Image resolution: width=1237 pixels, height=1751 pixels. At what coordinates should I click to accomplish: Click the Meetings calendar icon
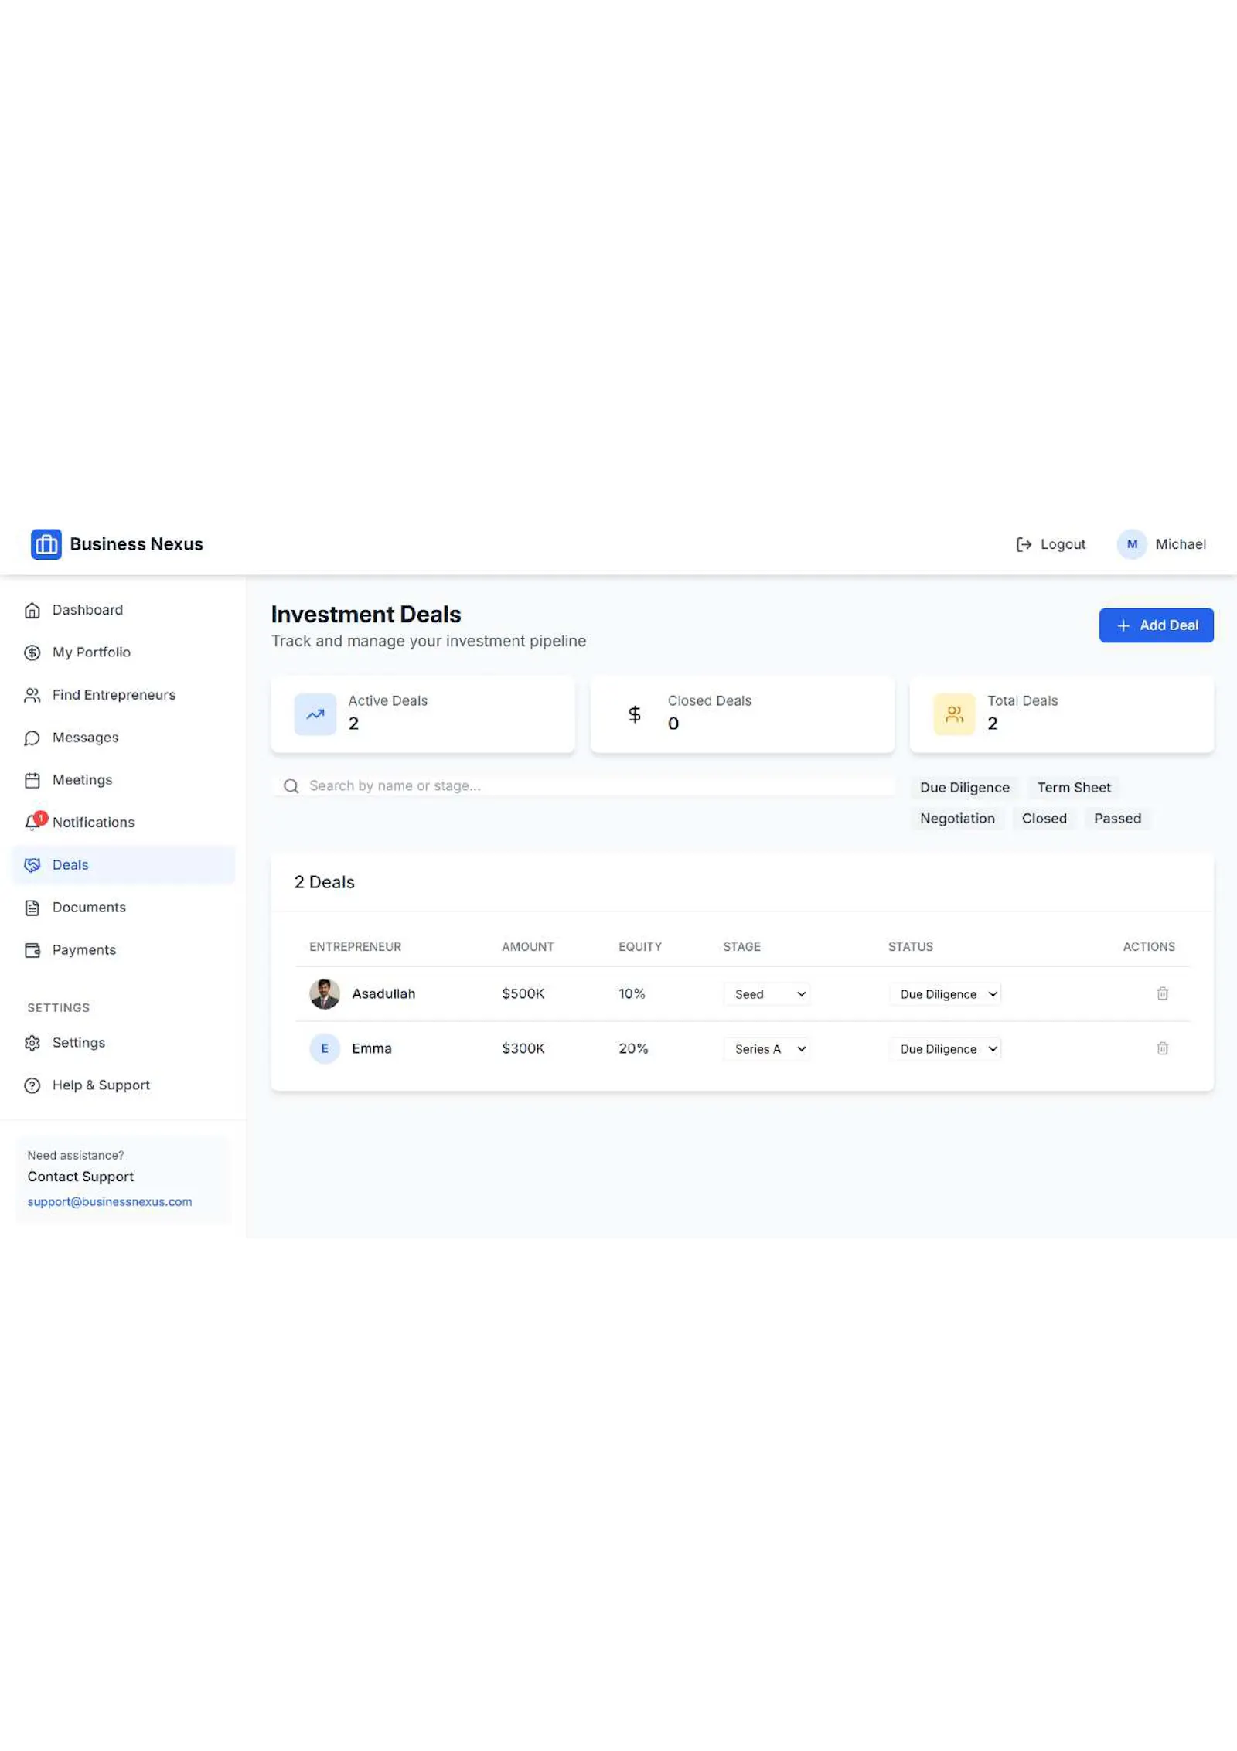coord(32,780)
